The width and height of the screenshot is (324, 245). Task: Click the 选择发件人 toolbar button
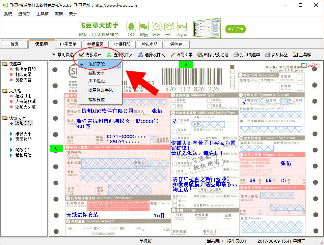pyautogui.click(x=120, y=55)
